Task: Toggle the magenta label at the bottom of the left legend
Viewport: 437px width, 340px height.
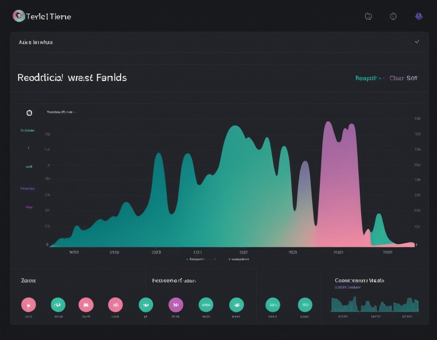Action: coord(29,207)
